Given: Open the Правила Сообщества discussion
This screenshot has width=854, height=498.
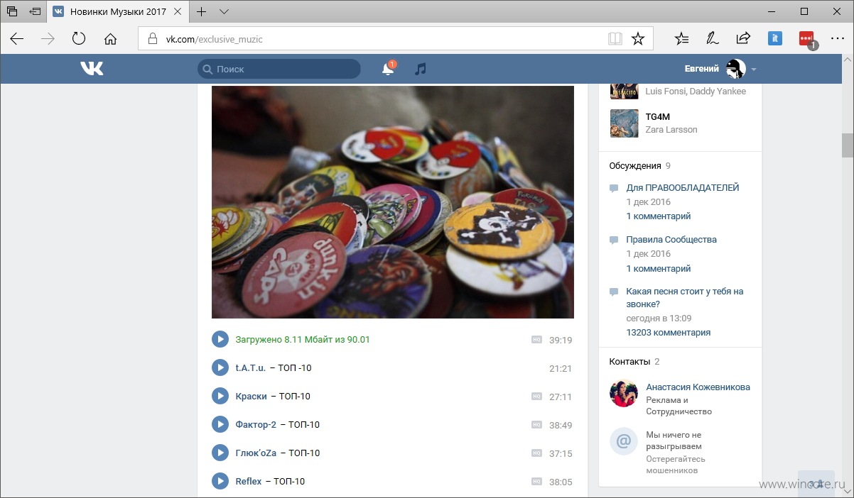Looking at the screenshot, I should tap(671, 240).
